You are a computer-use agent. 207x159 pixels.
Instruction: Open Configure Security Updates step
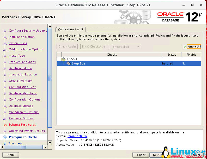click(x=28, y=31)
